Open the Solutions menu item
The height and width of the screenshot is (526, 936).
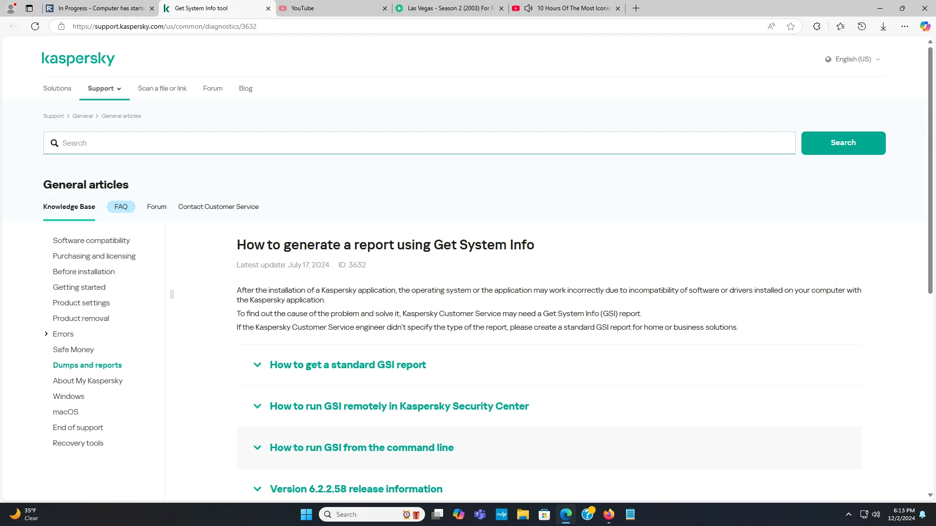pyautogui.click(x=57, y=88)
